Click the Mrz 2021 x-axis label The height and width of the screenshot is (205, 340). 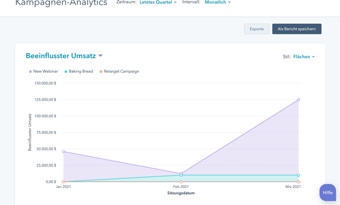tap(293, 186)
